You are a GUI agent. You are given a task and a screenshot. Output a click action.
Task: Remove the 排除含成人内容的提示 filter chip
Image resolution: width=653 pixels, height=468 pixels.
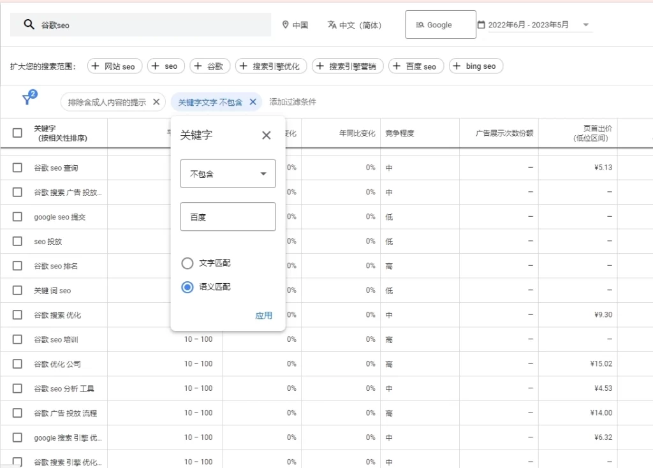(156, 102)
